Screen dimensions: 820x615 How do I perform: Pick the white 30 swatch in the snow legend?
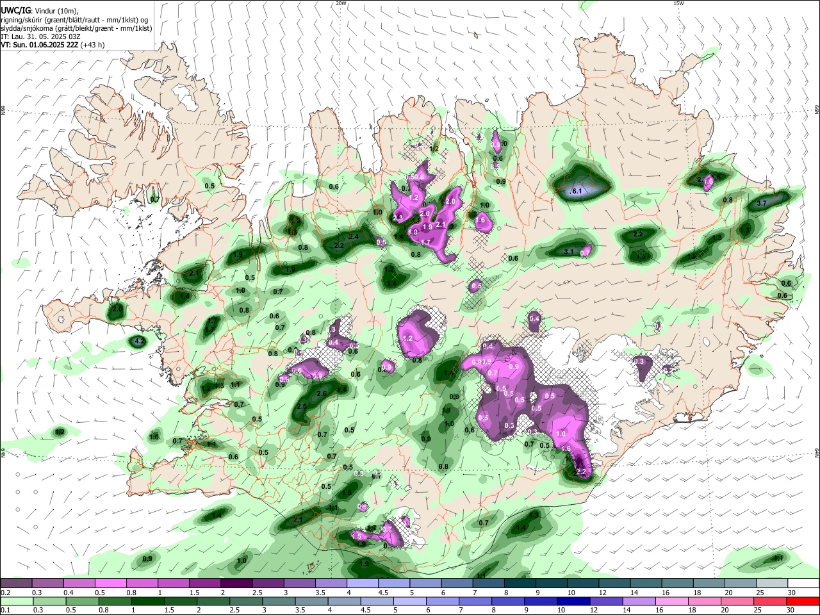click(802, 584)
